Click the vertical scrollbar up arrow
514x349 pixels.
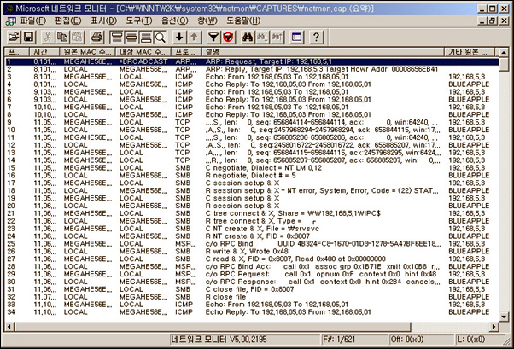pos(504,52)
